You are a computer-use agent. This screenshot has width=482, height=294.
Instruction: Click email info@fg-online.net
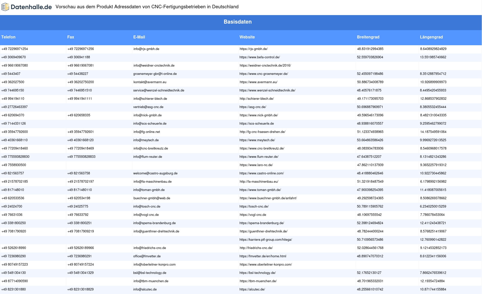coord(147,132)
